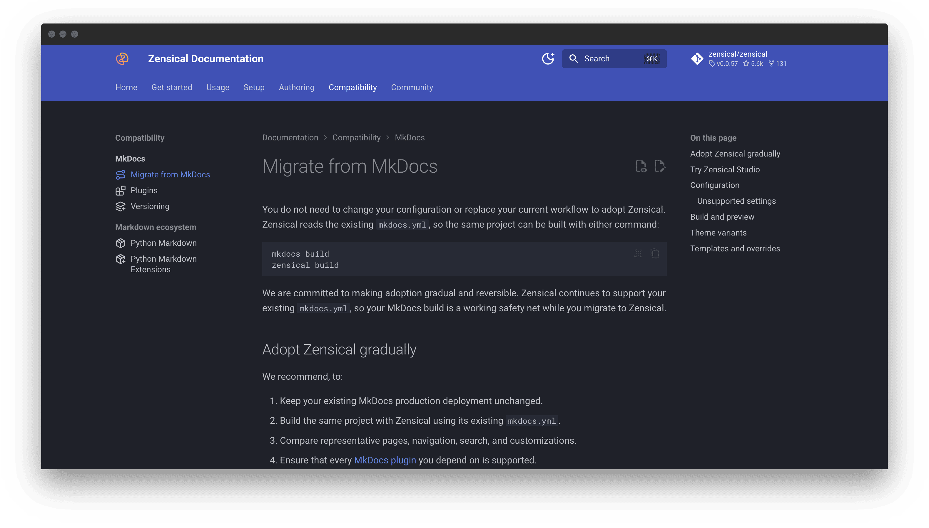929x528 pixels.
Task: Click the Adopt Zensical gradually section heading
Action: click(339, 349)
